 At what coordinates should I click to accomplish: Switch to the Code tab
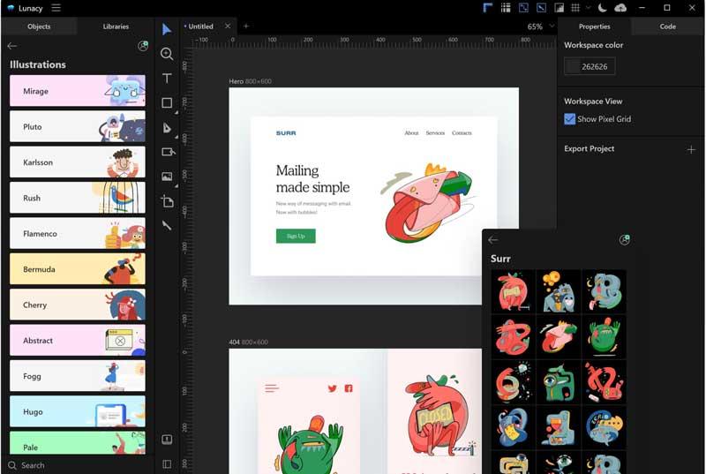pyautogui.click(x=667, y=26)
